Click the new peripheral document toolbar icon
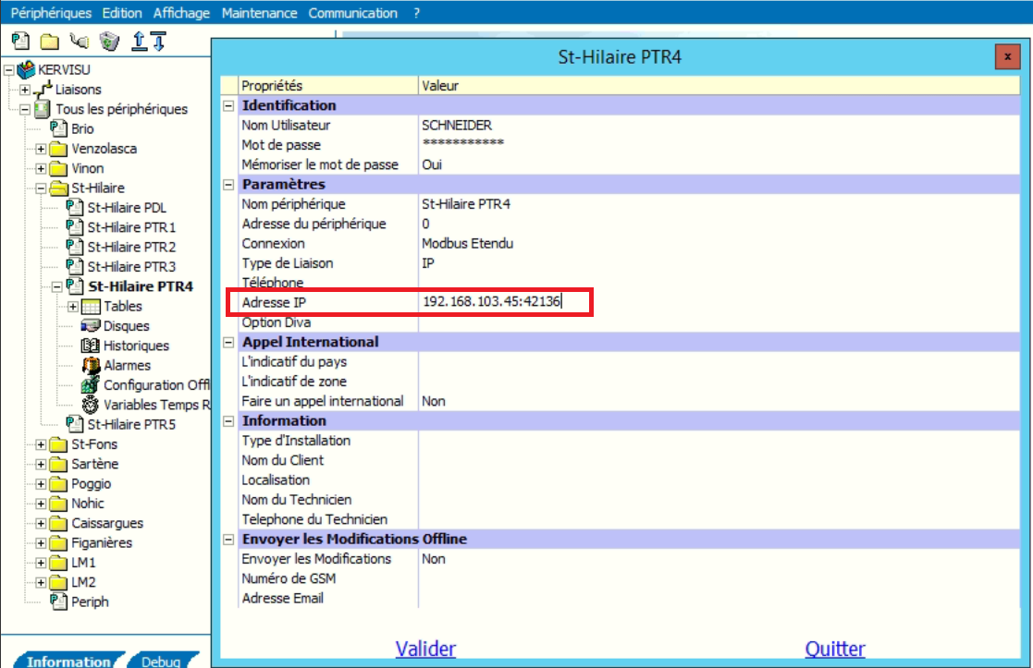The width and height of the screenshot is (1033, 668). point(20,41)
